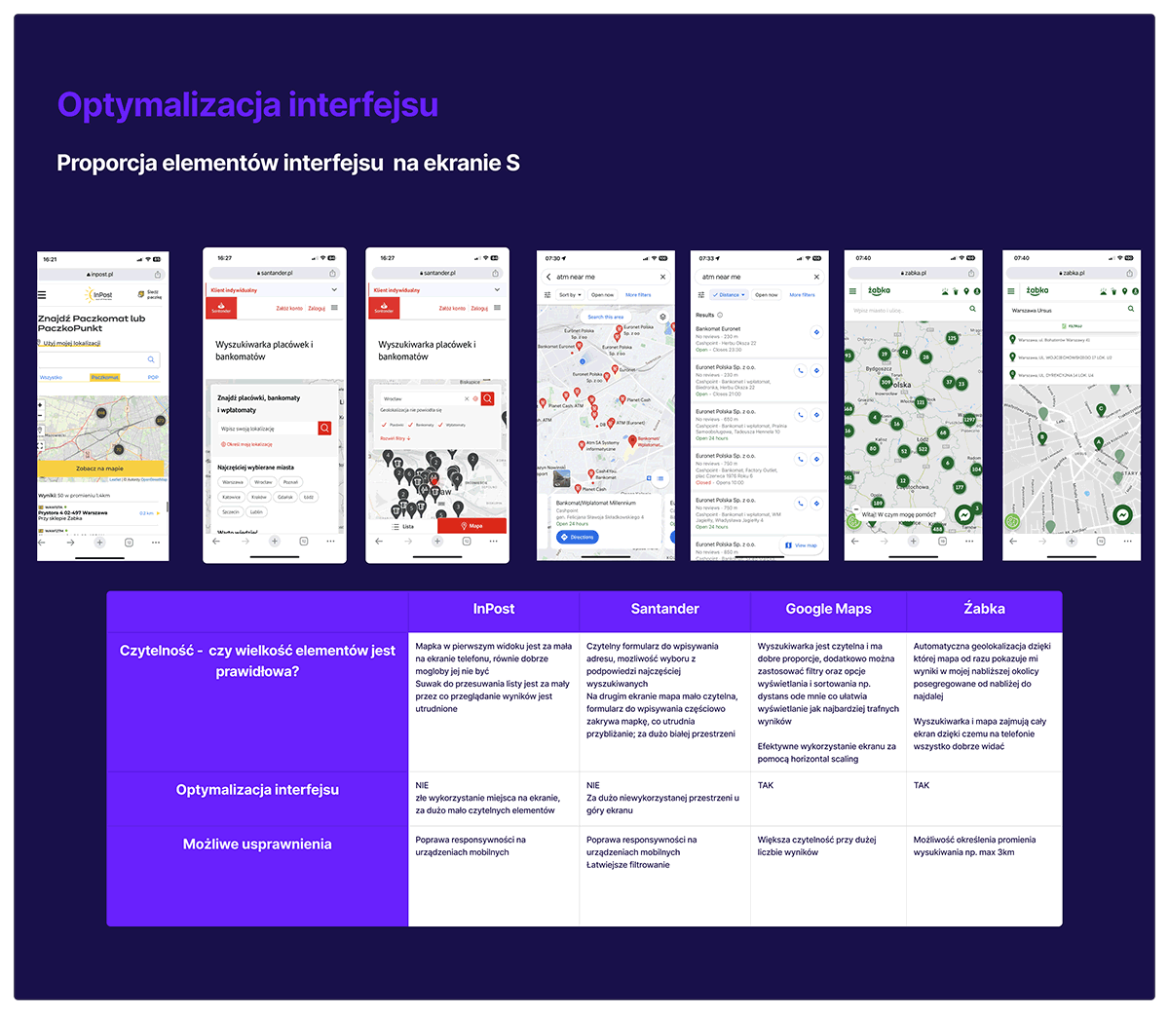Click the 522 cluster near Łódź
This screenshot has height=1014, width=1169.
pyautogui.click(x=923, y=449)
